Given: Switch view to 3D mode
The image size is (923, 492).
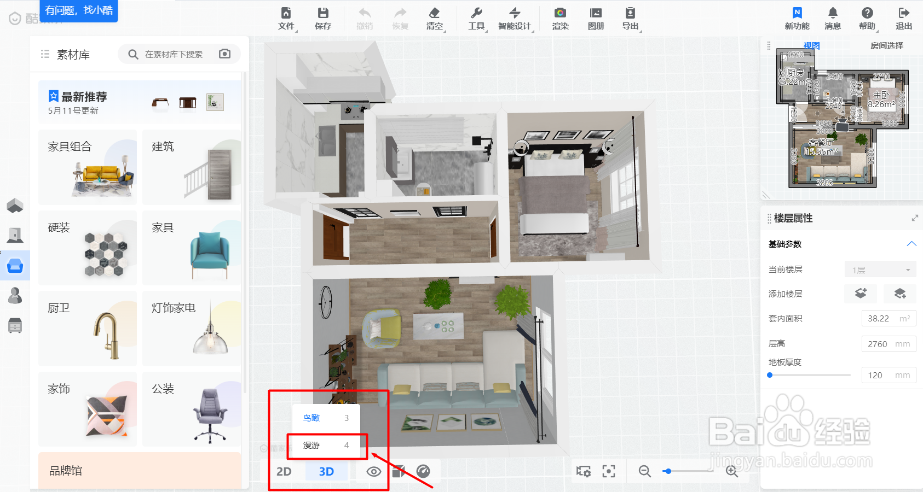Looking at the screenshot, I should [x=326, y=471].
